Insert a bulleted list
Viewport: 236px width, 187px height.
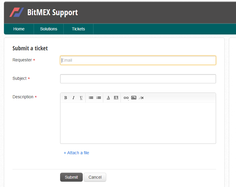[91, 98]
